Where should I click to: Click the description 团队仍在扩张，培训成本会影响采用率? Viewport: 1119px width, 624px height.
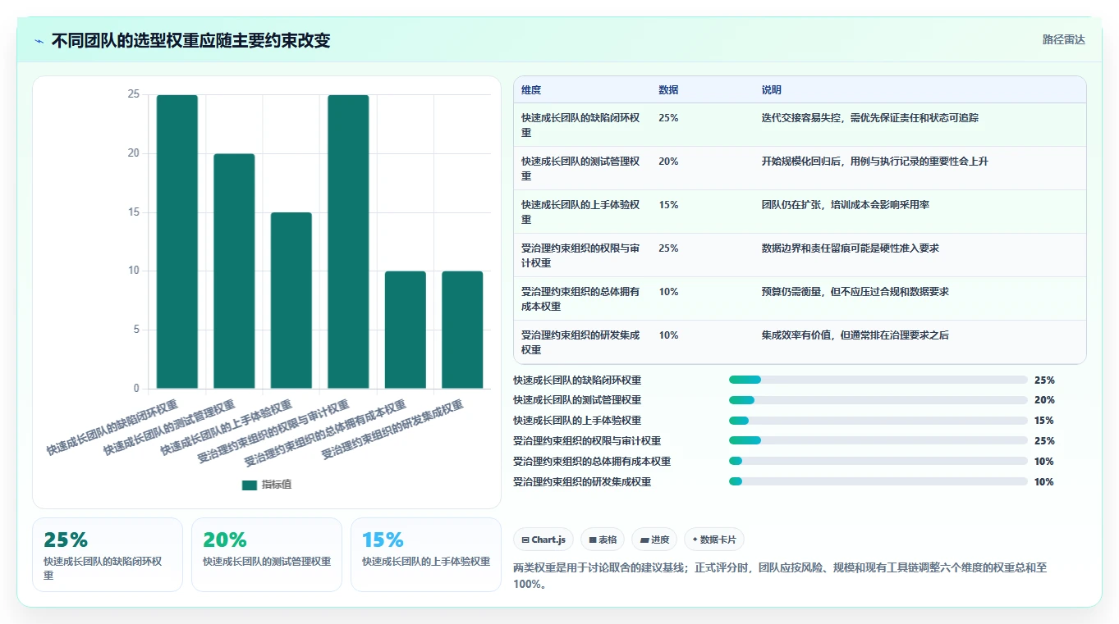click(x=846, y=205)
